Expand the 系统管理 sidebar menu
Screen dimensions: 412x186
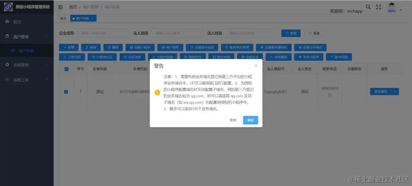pos(27,65)
